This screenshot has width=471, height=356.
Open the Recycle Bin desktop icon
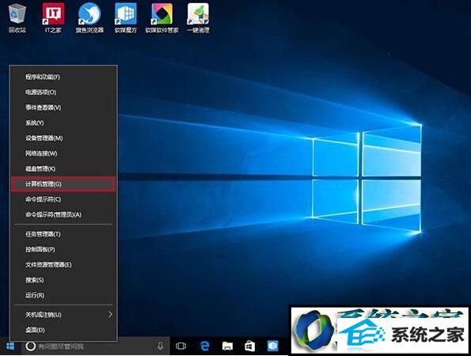coord(17,18)
